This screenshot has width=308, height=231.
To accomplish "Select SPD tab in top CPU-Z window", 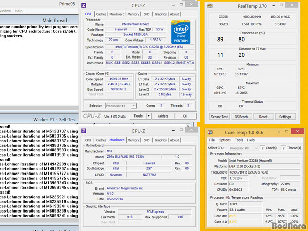I will pyautogui.click(x=146, y=14).
